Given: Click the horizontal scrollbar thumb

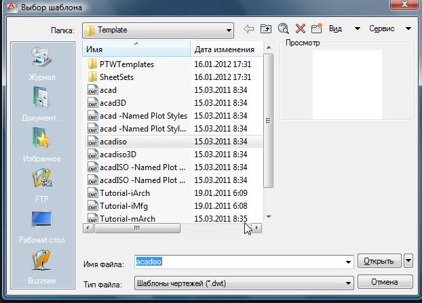Looking at the screenshot, I should [137, 228].
